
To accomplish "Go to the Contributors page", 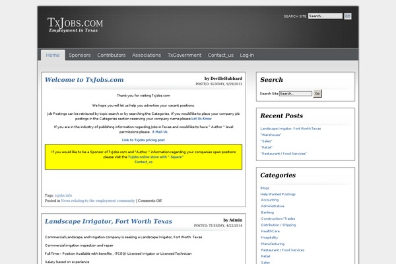I will 112,55.
